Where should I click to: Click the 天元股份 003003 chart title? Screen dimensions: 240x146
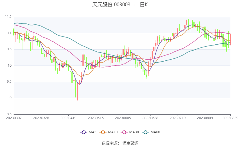pos(111,5)
